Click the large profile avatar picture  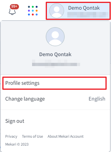coord(55,37)
